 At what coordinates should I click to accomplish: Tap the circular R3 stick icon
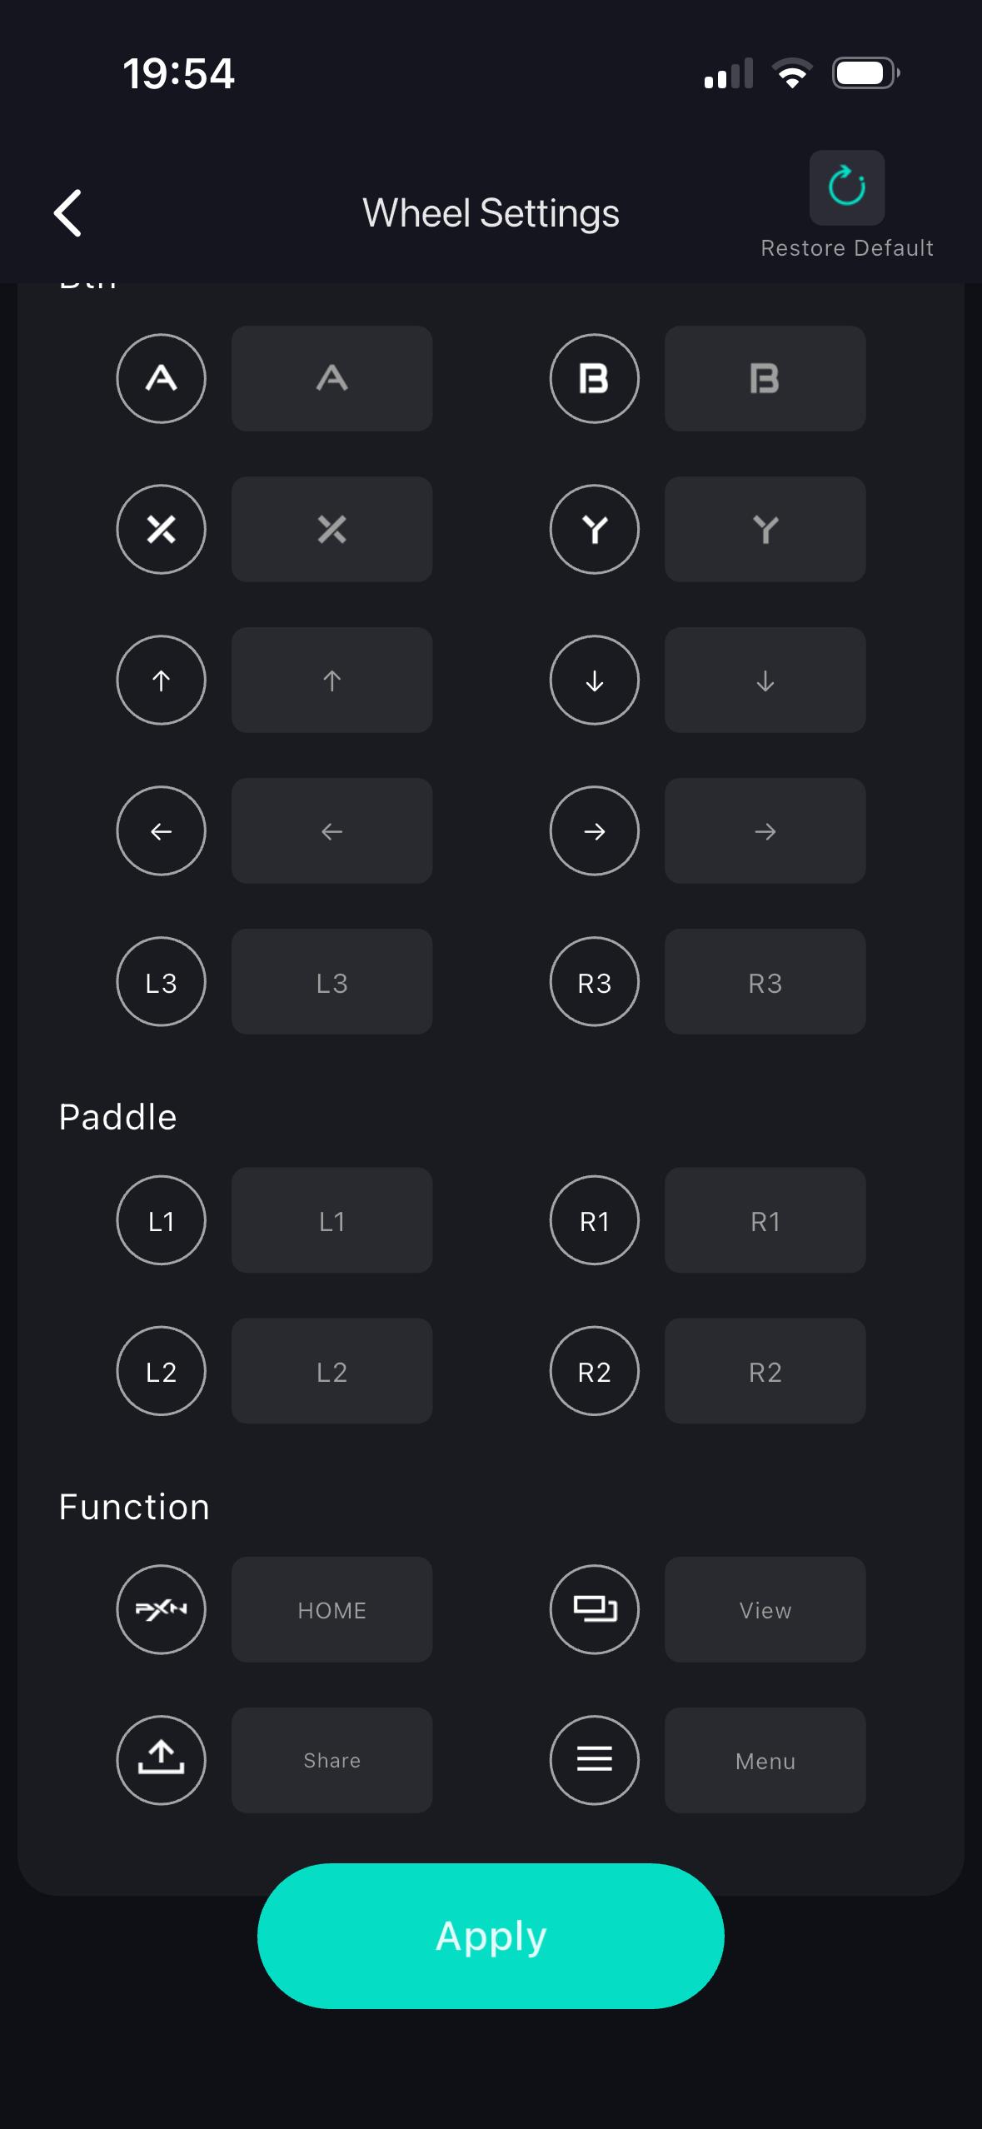(x=594, y=982)
